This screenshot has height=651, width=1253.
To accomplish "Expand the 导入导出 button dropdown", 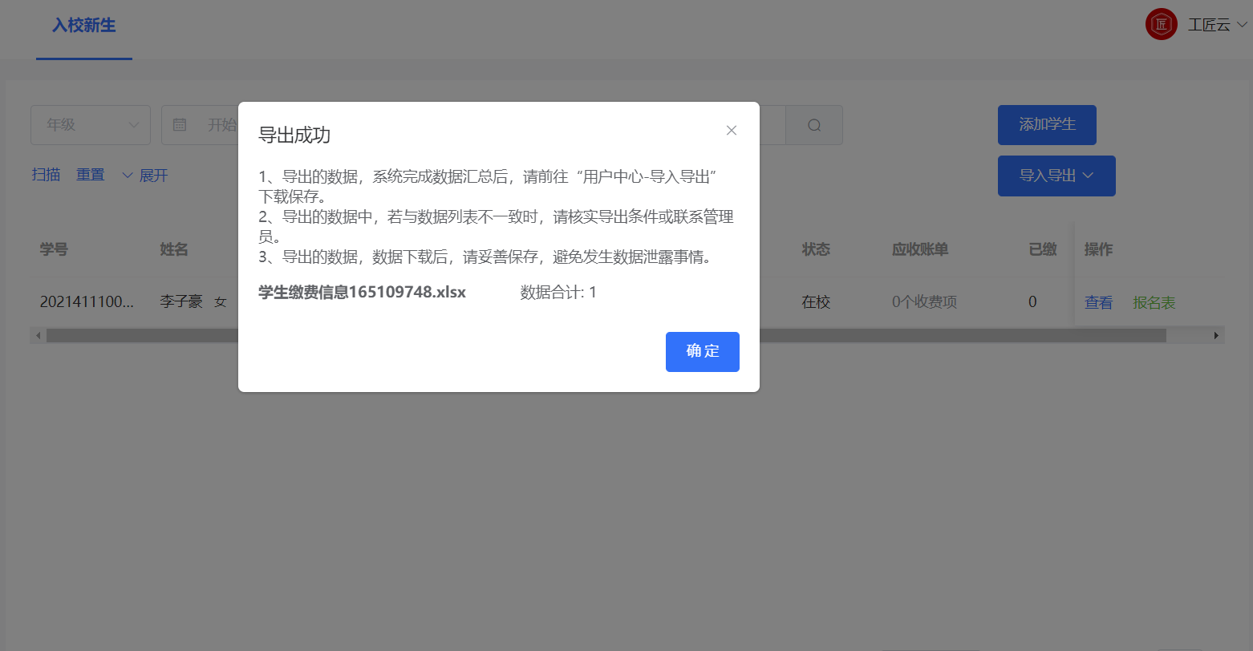I will 1056,176.
